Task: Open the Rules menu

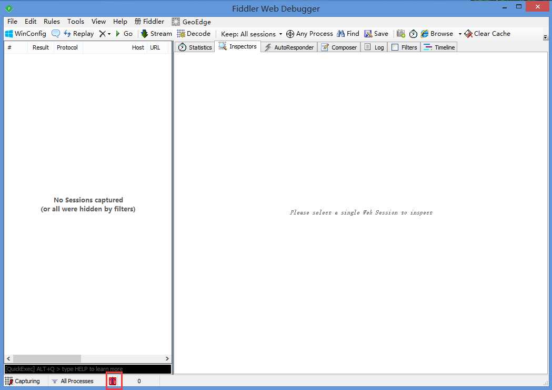Action: [x=52, y=22]
